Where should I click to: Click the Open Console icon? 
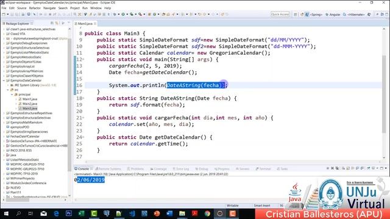point(381,169)
